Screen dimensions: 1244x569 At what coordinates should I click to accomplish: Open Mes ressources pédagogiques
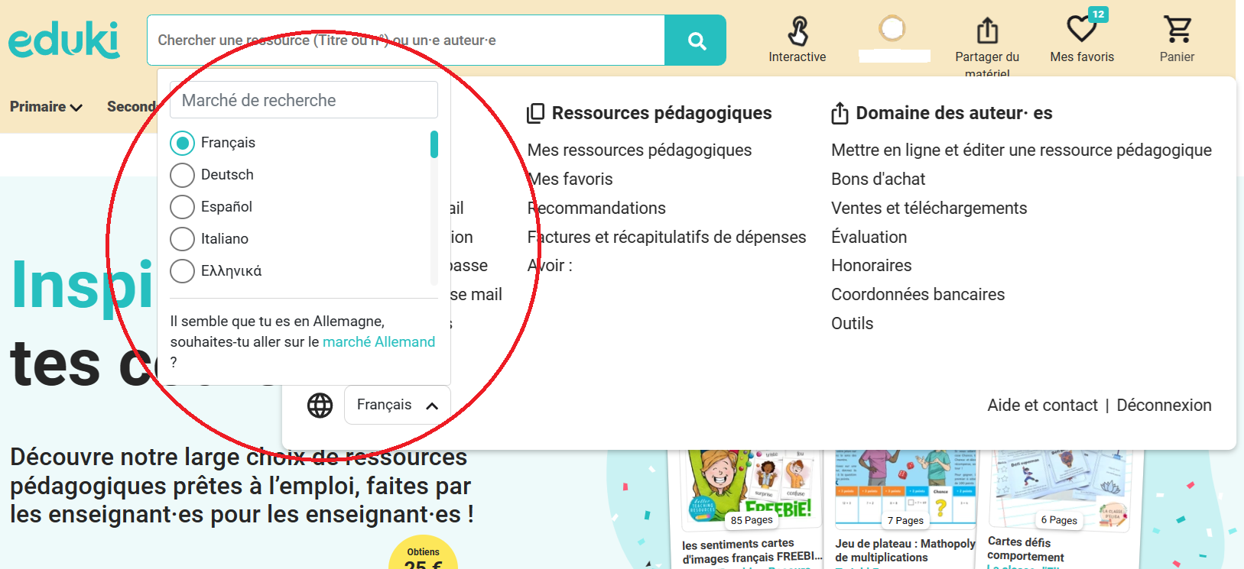coord(640,150)
